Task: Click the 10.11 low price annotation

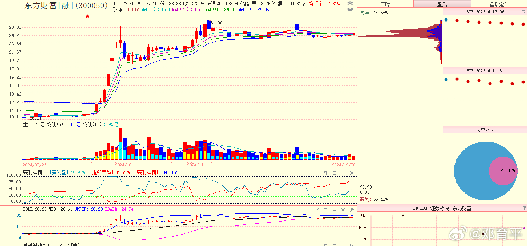Action: click(36, 118)
